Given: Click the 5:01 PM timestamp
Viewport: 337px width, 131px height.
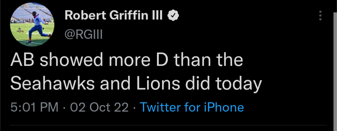Looking at the screenshot, I should pos(34,107).
